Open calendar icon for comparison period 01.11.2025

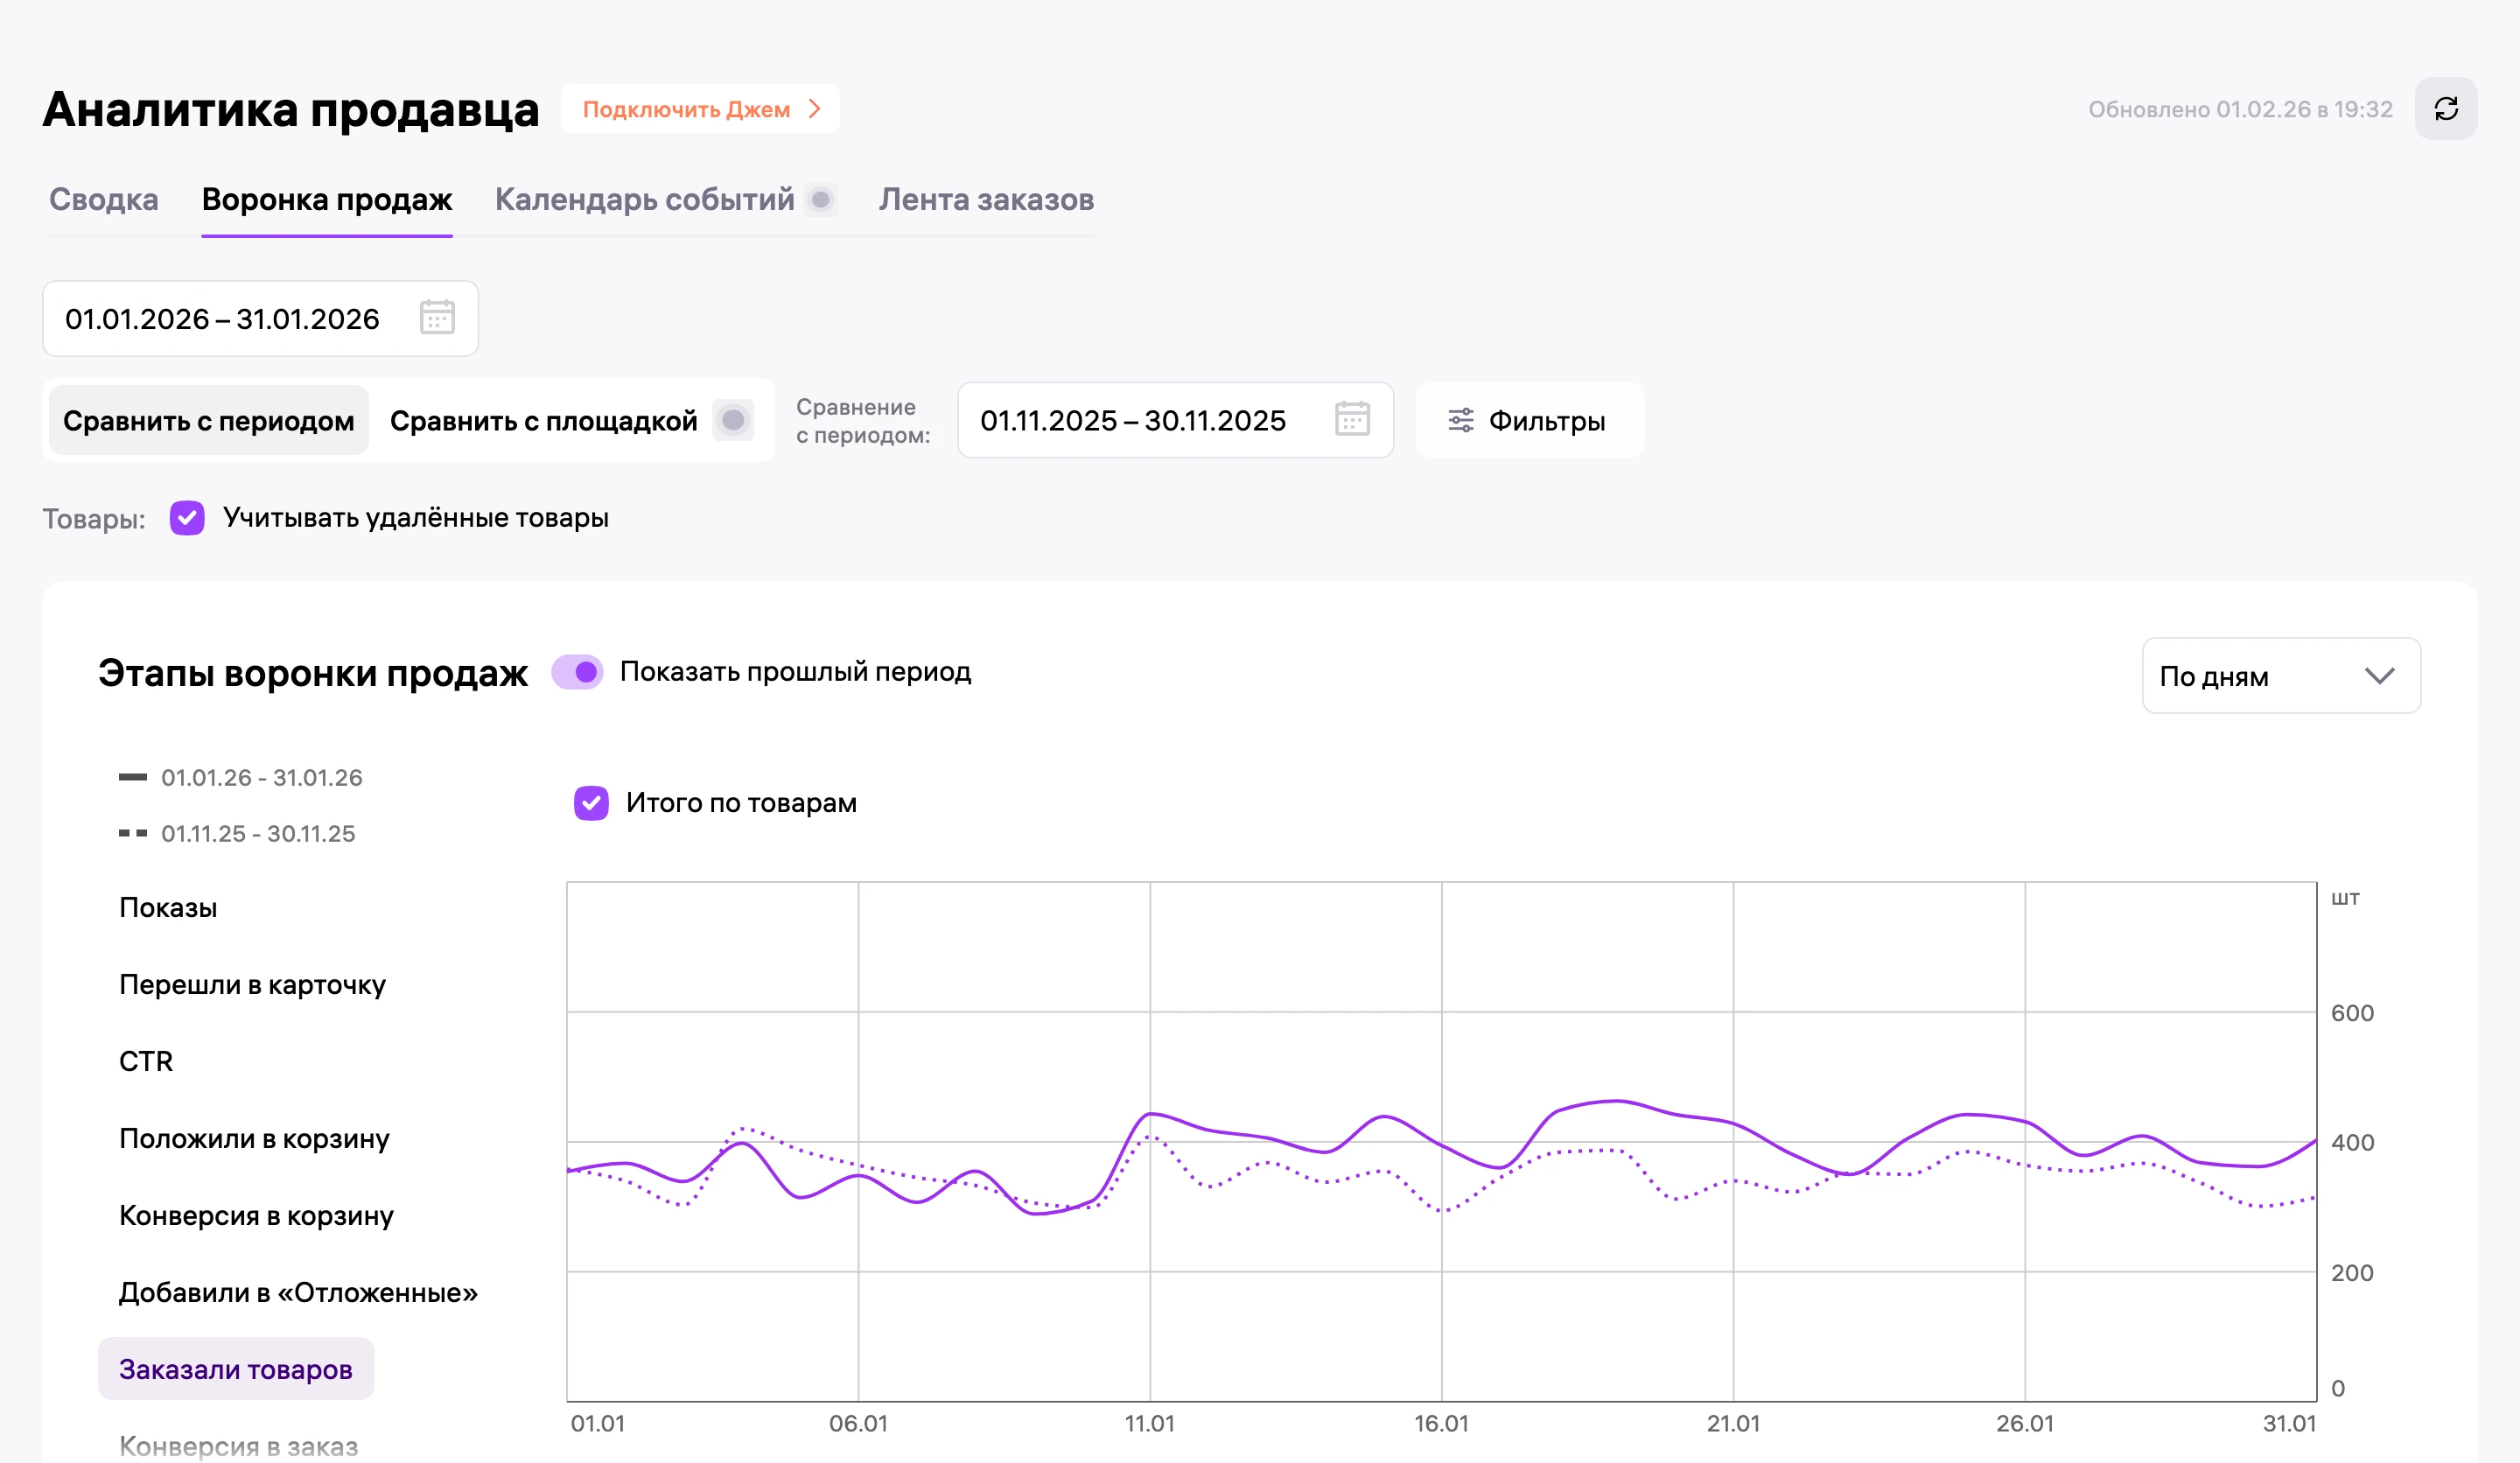(x=1352, y=419)
